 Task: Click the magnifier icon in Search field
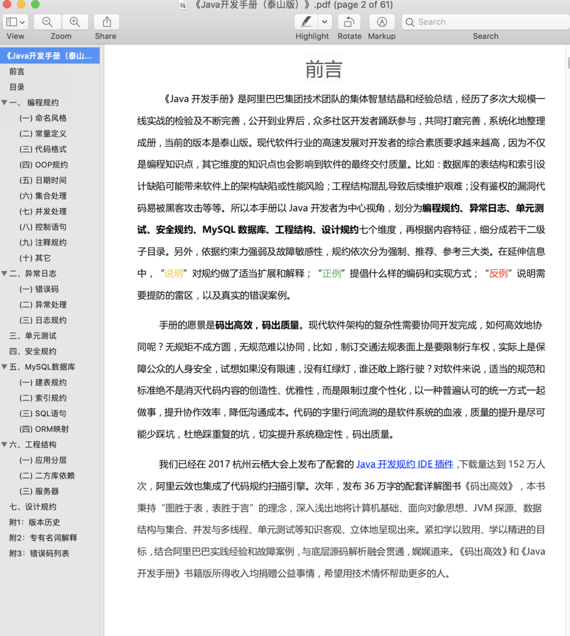pos(410,22)
